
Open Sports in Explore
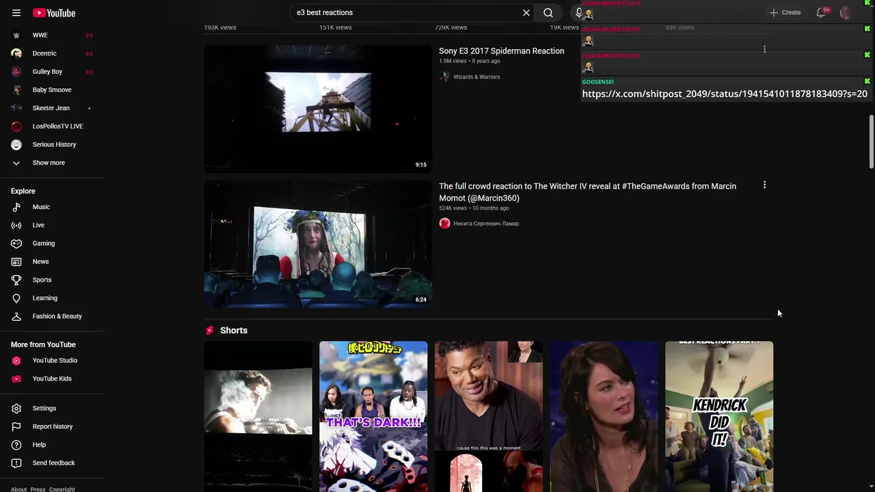pyautogui.click(x=52, y=279)
